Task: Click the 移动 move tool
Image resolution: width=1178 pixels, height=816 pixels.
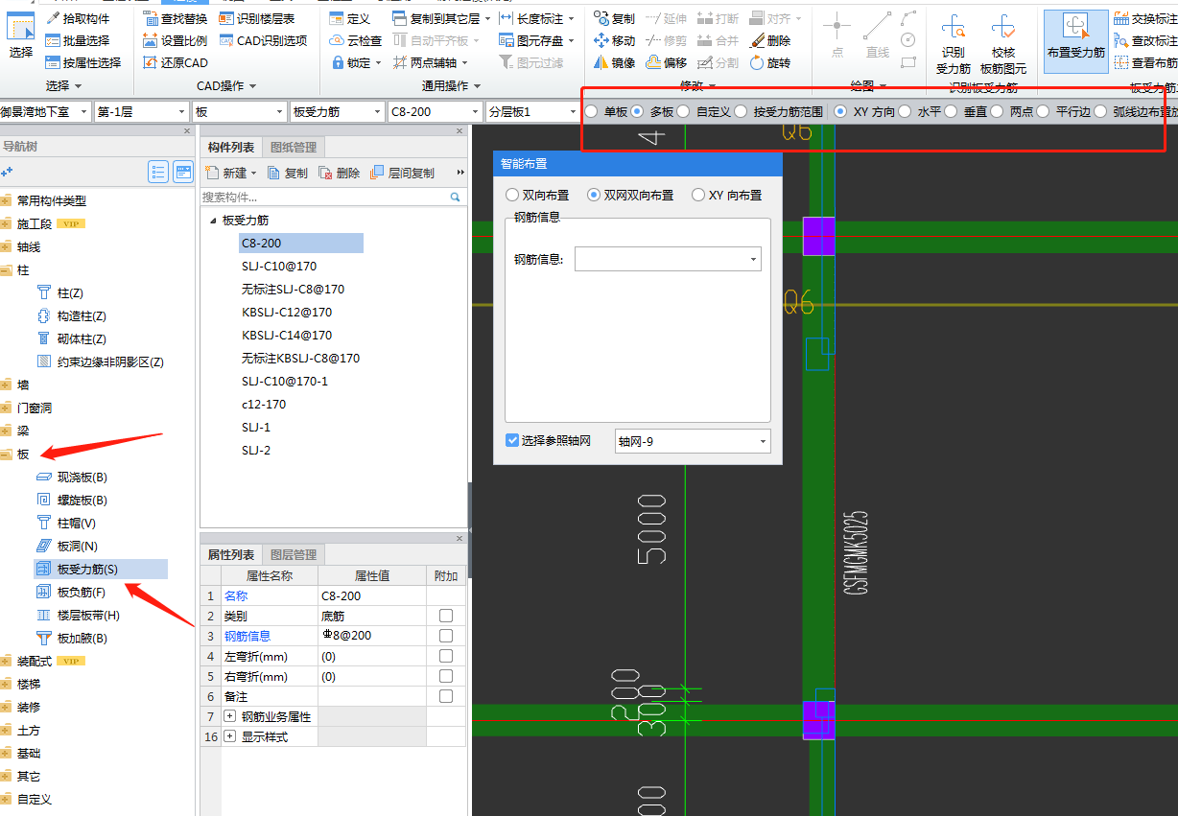Action: [x=614, y=40]
